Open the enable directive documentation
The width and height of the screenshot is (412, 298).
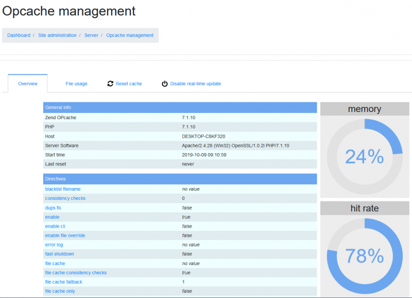[52, 217]
